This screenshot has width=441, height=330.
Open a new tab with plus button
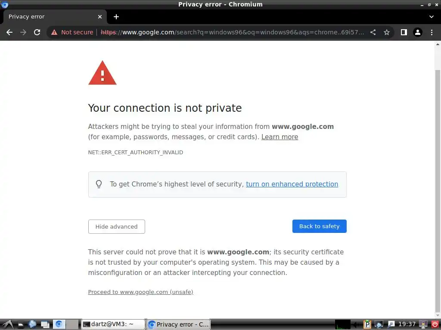[x=116, y=17]
